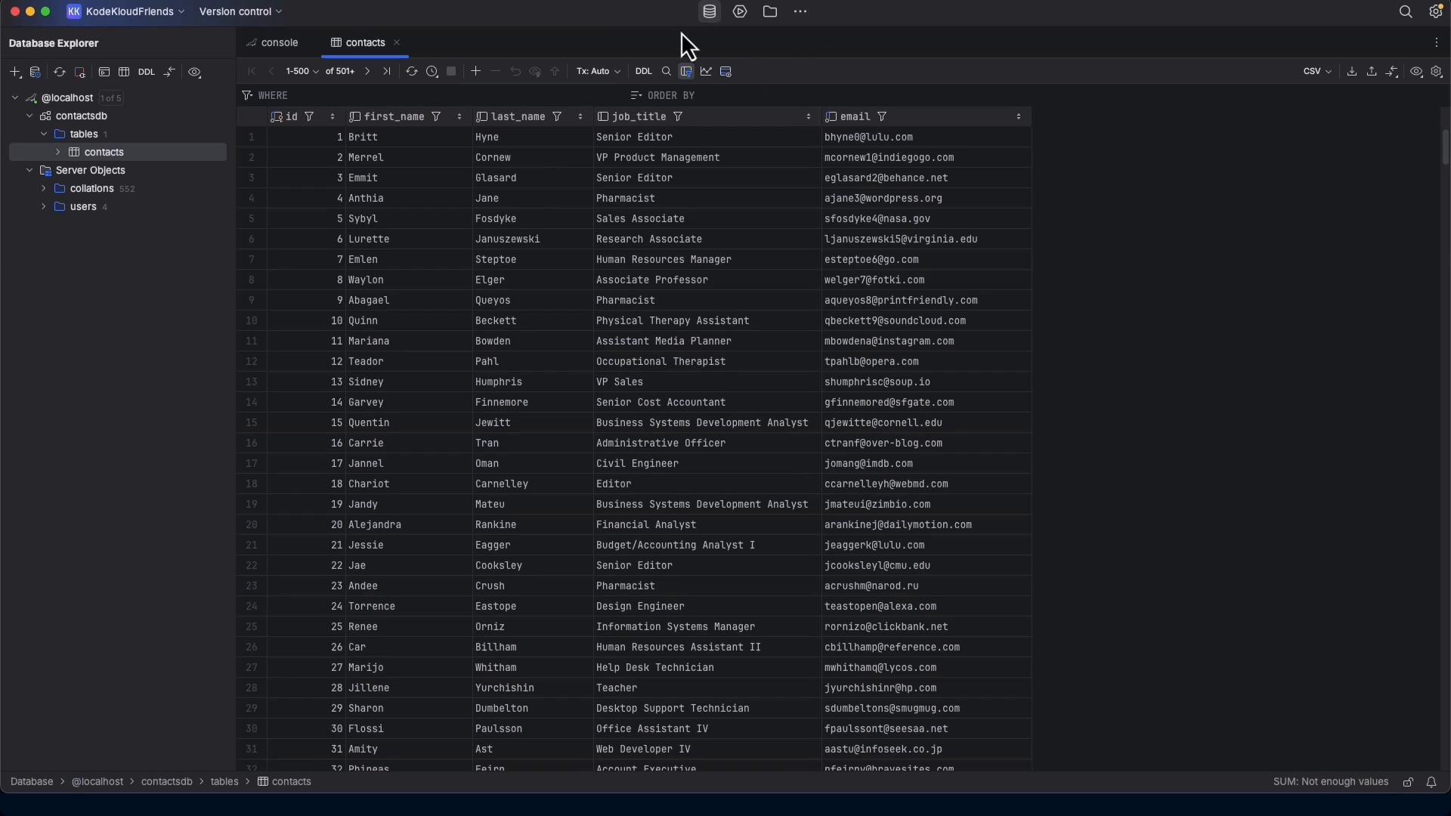Open the KodeKloudFriends project dropdown
Viewport: 1451px width, 816px height.
pyautogui.click(x=125, y=12)
